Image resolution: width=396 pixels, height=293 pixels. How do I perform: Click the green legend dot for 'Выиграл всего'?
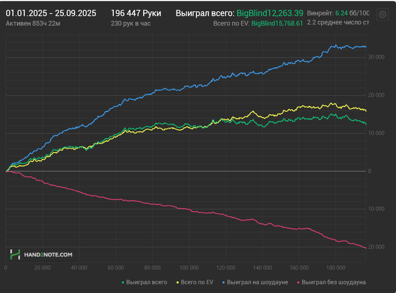[123, 282]
